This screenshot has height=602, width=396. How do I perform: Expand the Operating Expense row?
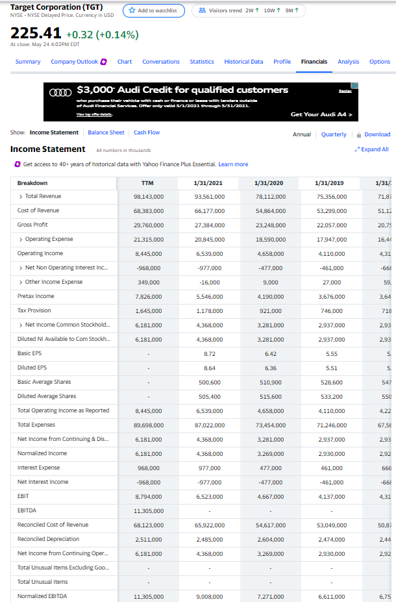[21, 240]
